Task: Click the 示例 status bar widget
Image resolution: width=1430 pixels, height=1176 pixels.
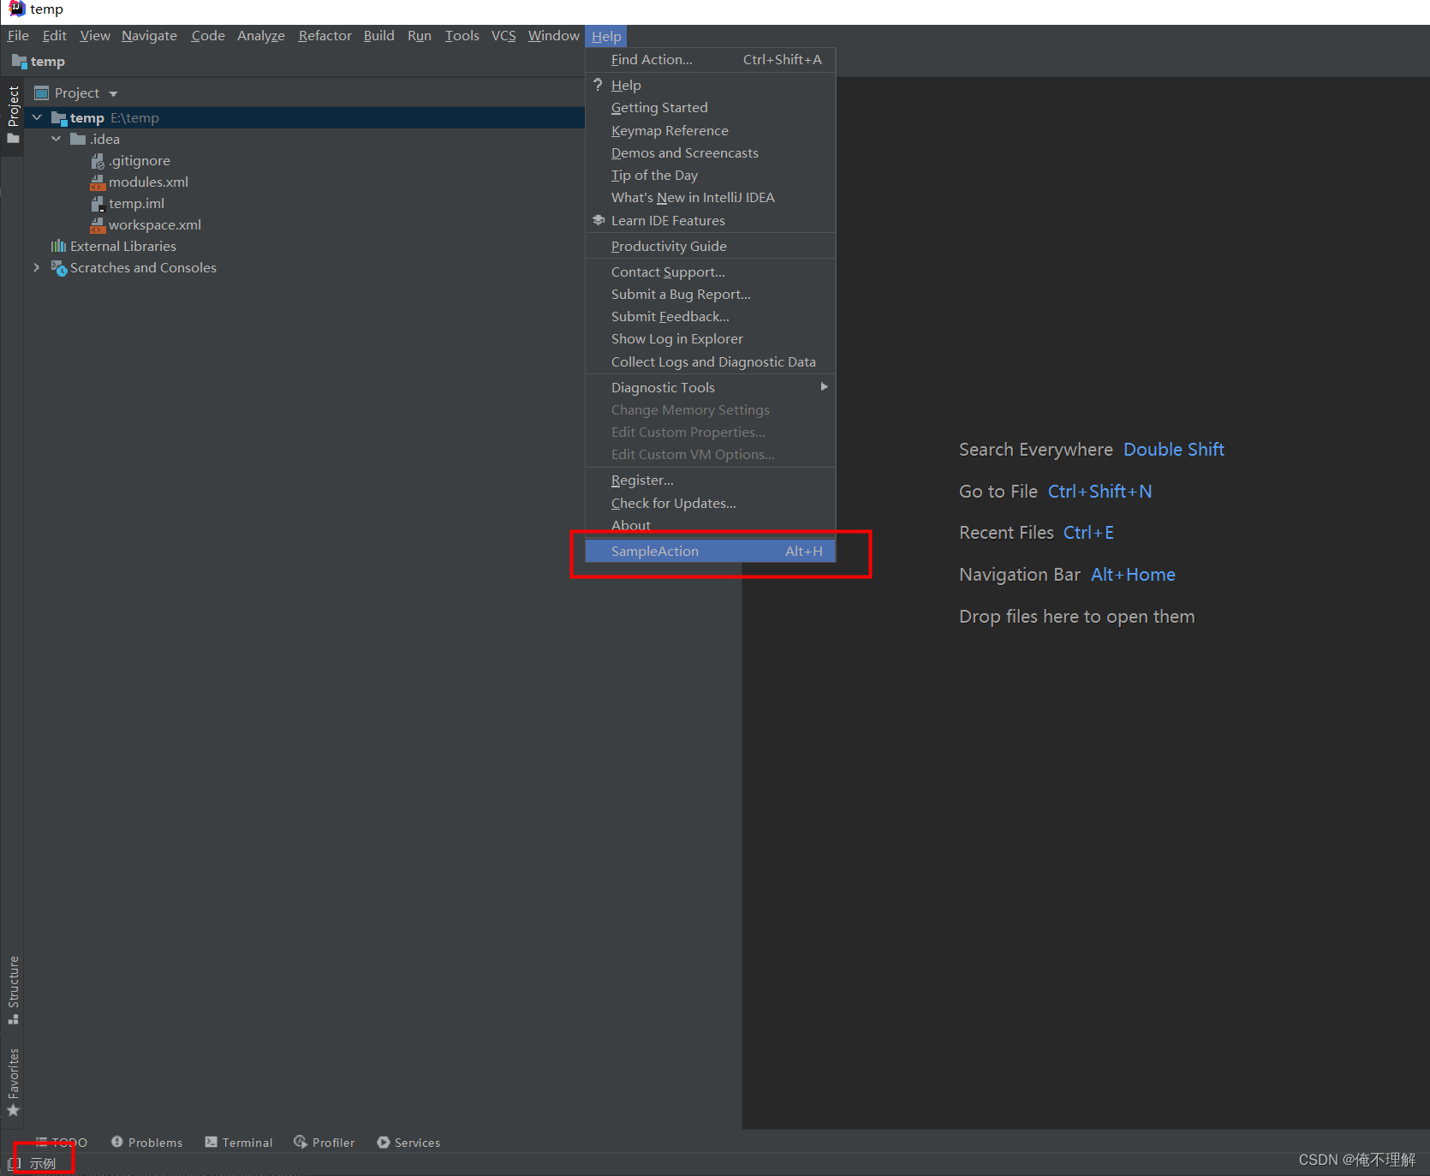Action: click(43, 1163)
